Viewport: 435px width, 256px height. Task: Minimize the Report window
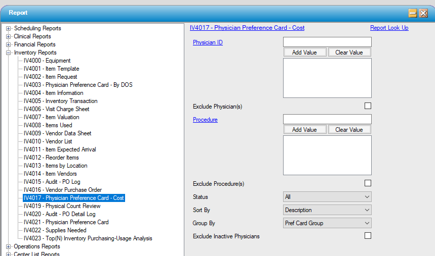pyautogui.click(x=413, y=14)
